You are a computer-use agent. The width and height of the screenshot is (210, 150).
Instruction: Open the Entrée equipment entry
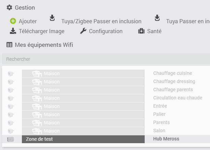pyautogui.click(x=160, y=106)
